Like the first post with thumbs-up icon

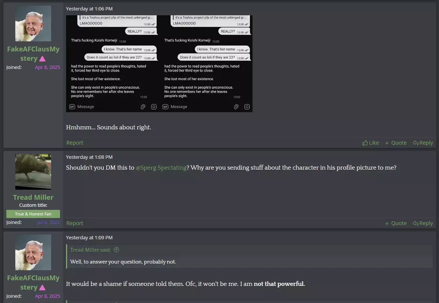[x=370, y=143]
